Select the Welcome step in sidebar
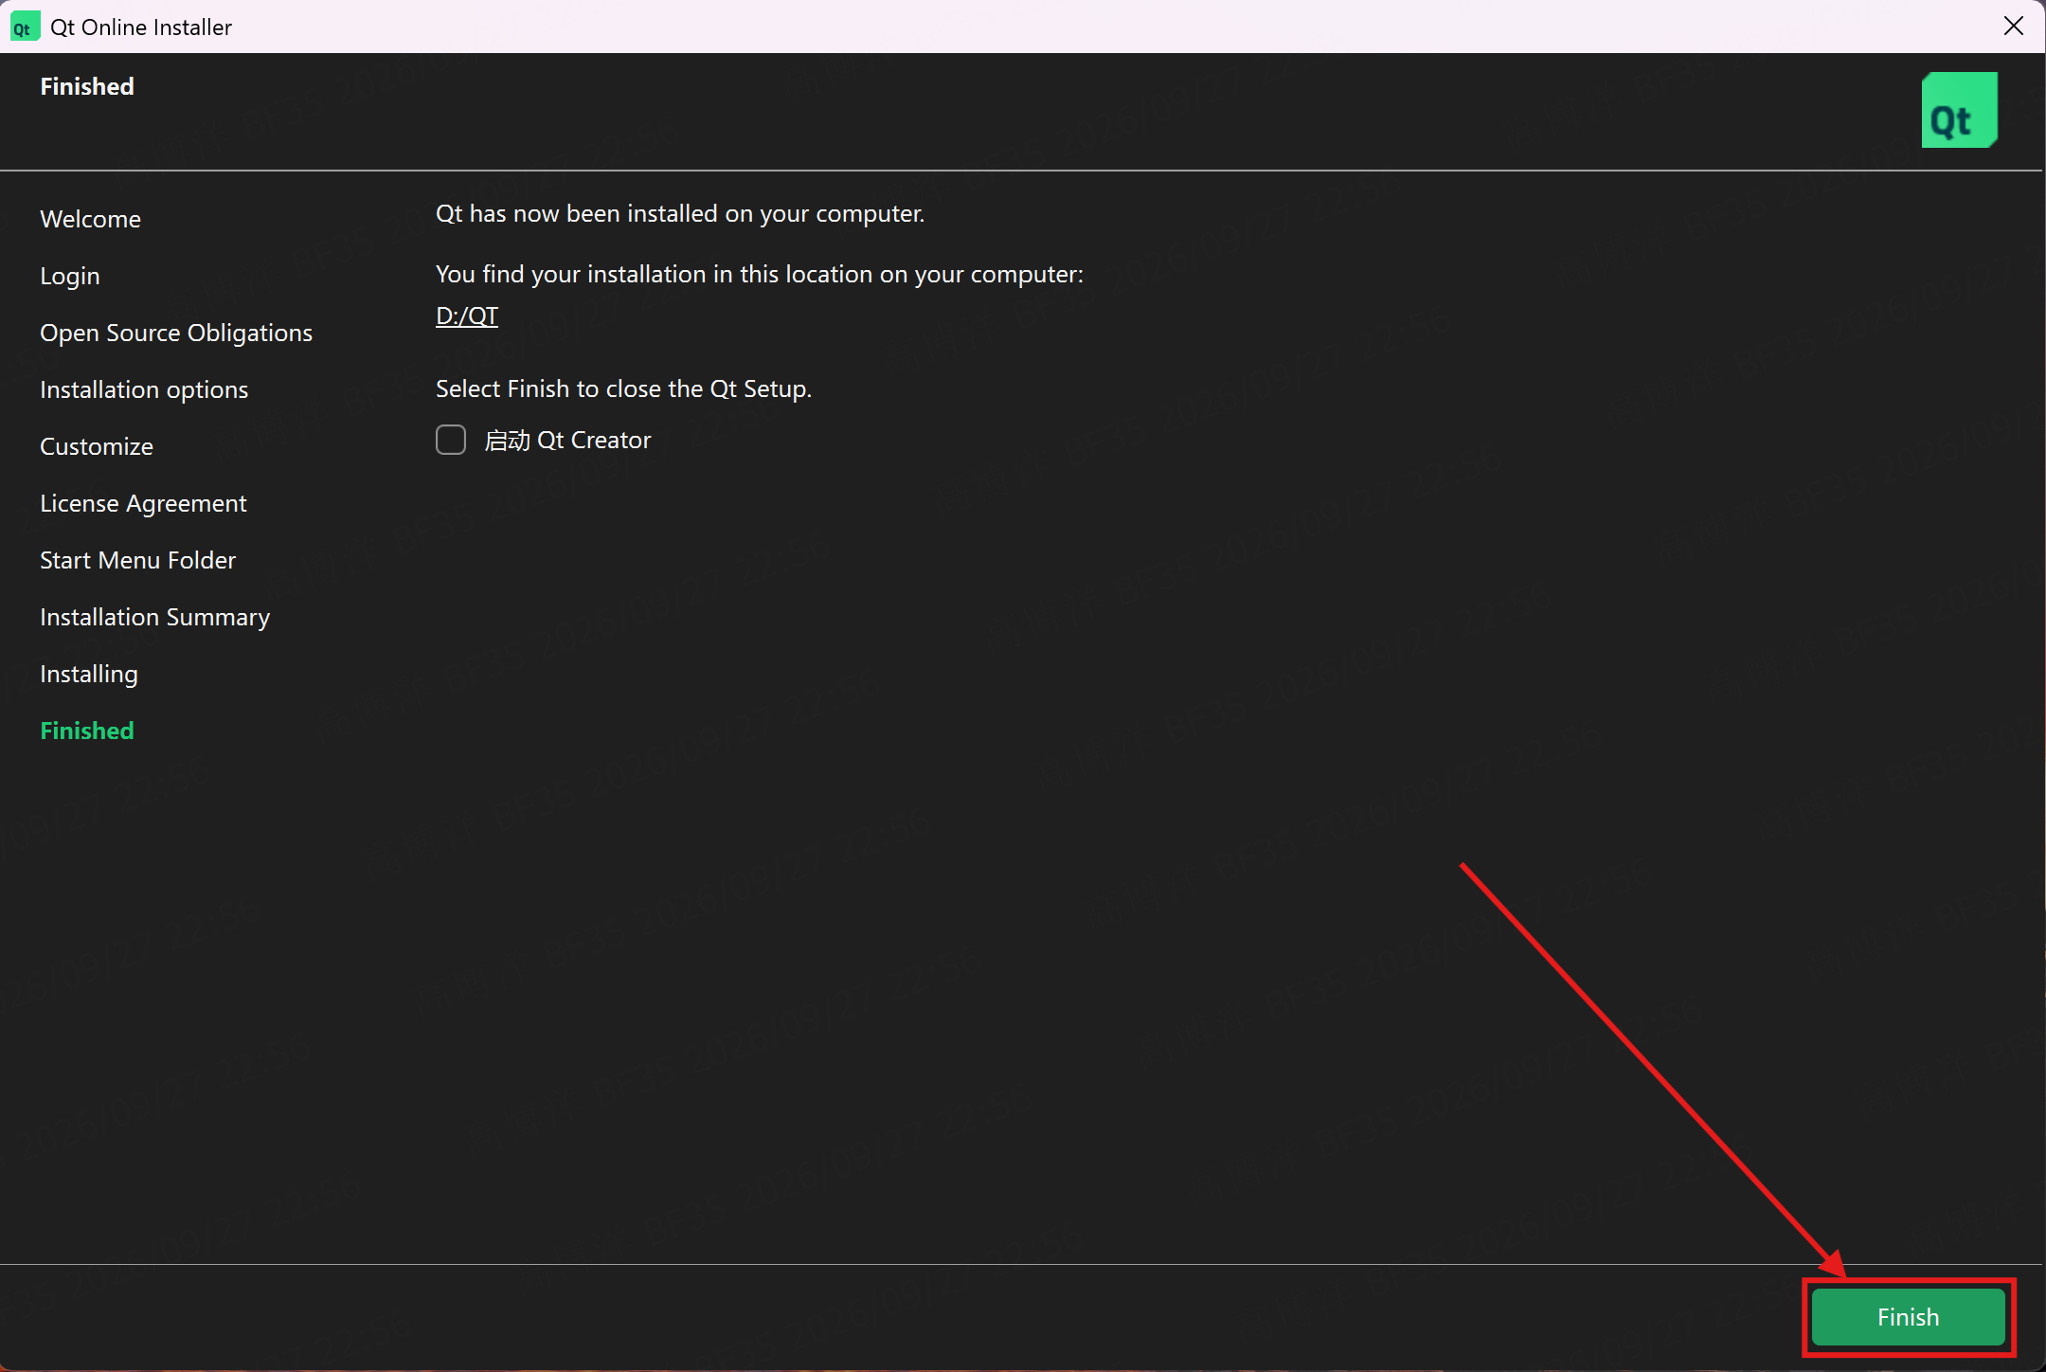Viewport: 2046px width, 1372px height. [90, 219]
